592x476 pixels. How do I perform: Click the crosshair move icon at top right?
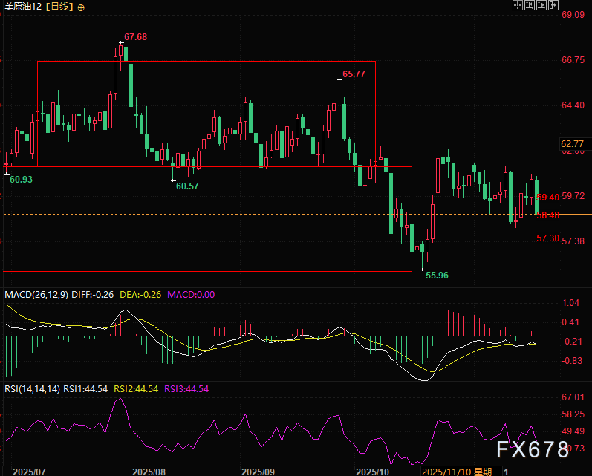coord(518,5)
